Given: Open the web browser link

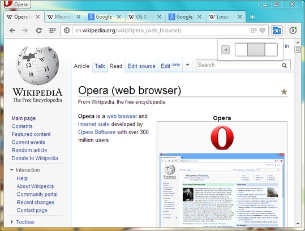Looking at the screenshot, I should (122, 116).
